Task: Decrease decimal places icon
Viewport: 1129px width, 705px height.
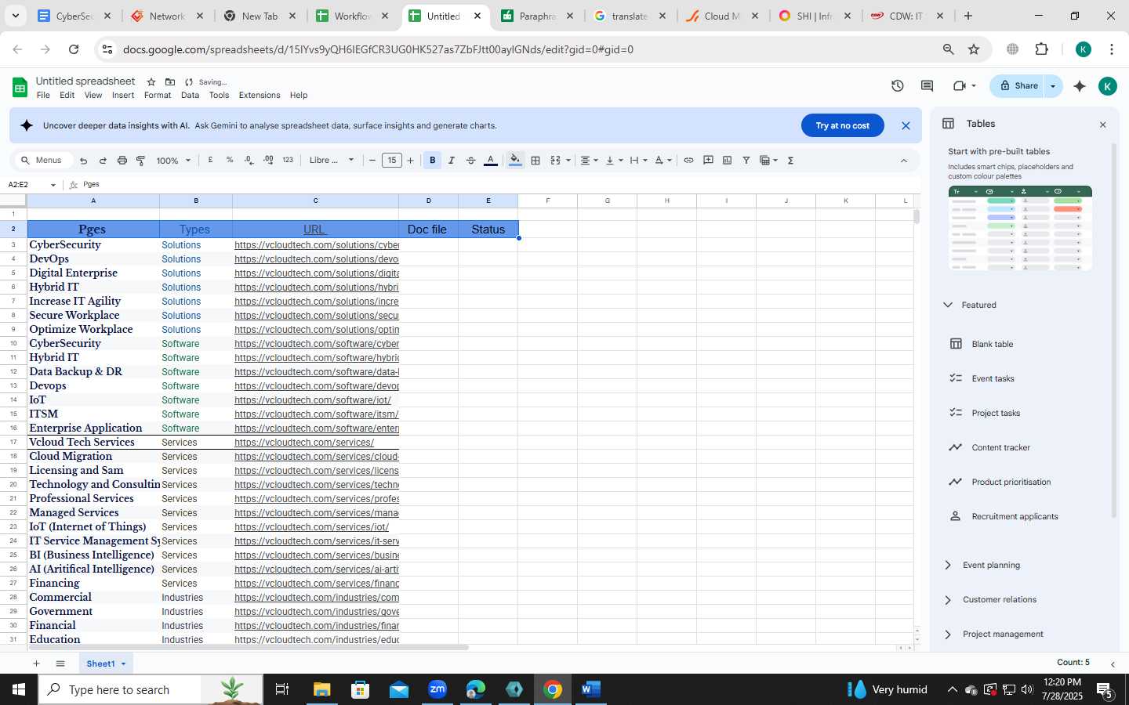Action: point(249,160)
